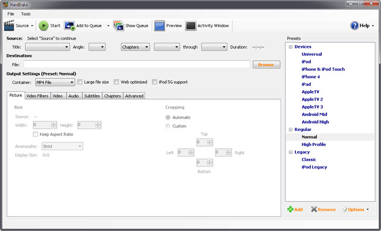The width and height of the screenshot is (381, 231).
Task: Open the Activity Window terminal icon
Action: point(190,26)
